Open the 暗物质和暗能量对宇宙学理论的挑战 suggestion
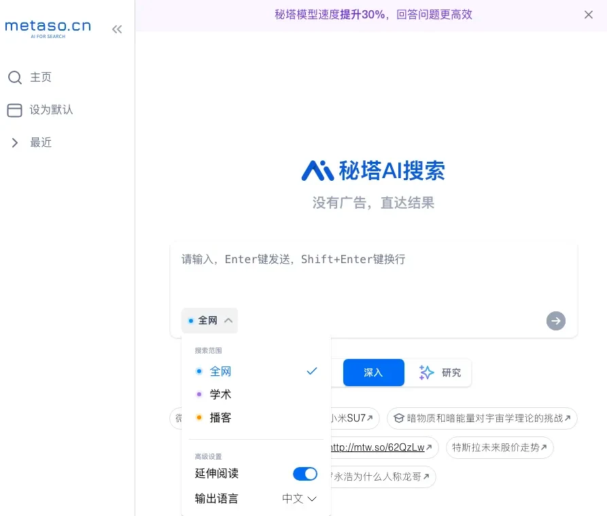The image size is (607, 516). click(x=482, y=418)
